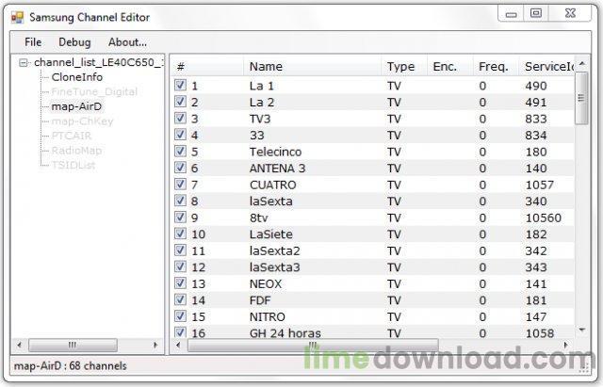The image size is (603, 387).
Task: Click the tree panel right scroll arrow
Action: pos(158,346)
